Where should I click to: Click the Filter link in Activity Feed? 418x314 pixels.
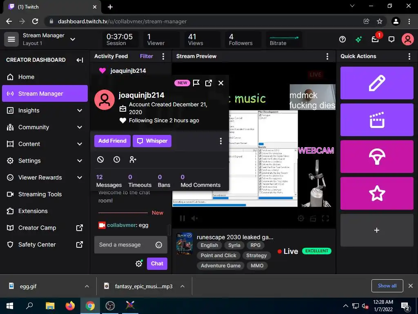147,56
